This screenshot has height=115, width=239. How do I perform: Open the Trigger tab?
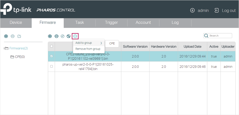tap(111, 22)
